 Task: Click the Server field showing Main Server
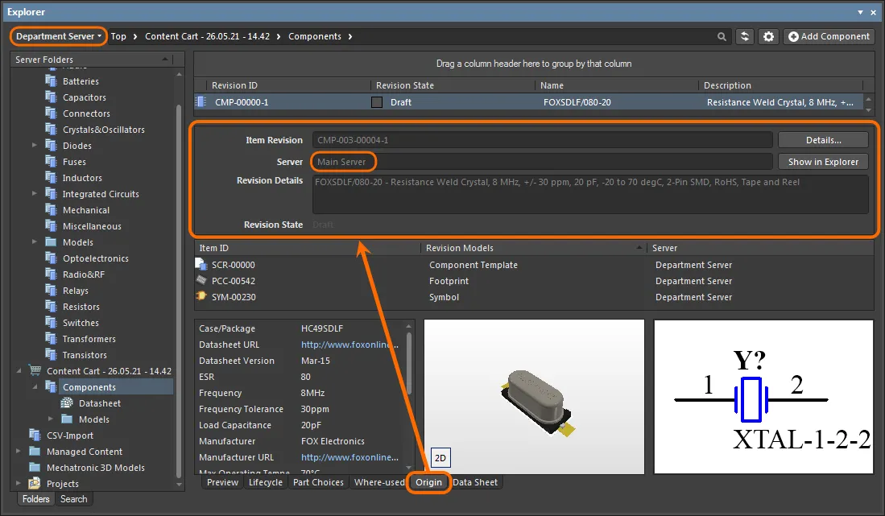(x=542, y=162)
